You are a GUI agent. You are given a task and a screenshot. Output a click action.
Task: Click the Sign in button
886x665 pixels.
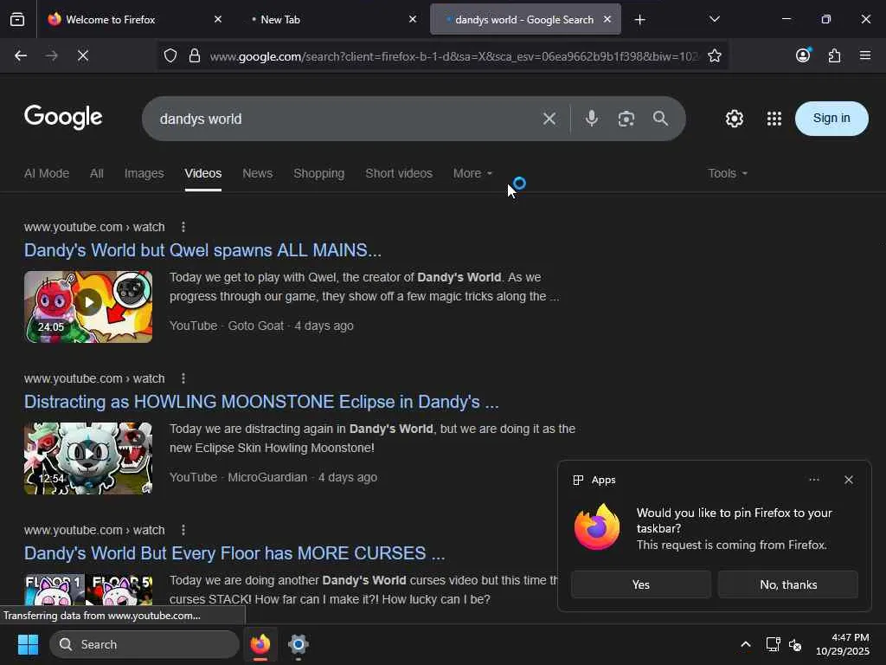click(x=831, y=118)
